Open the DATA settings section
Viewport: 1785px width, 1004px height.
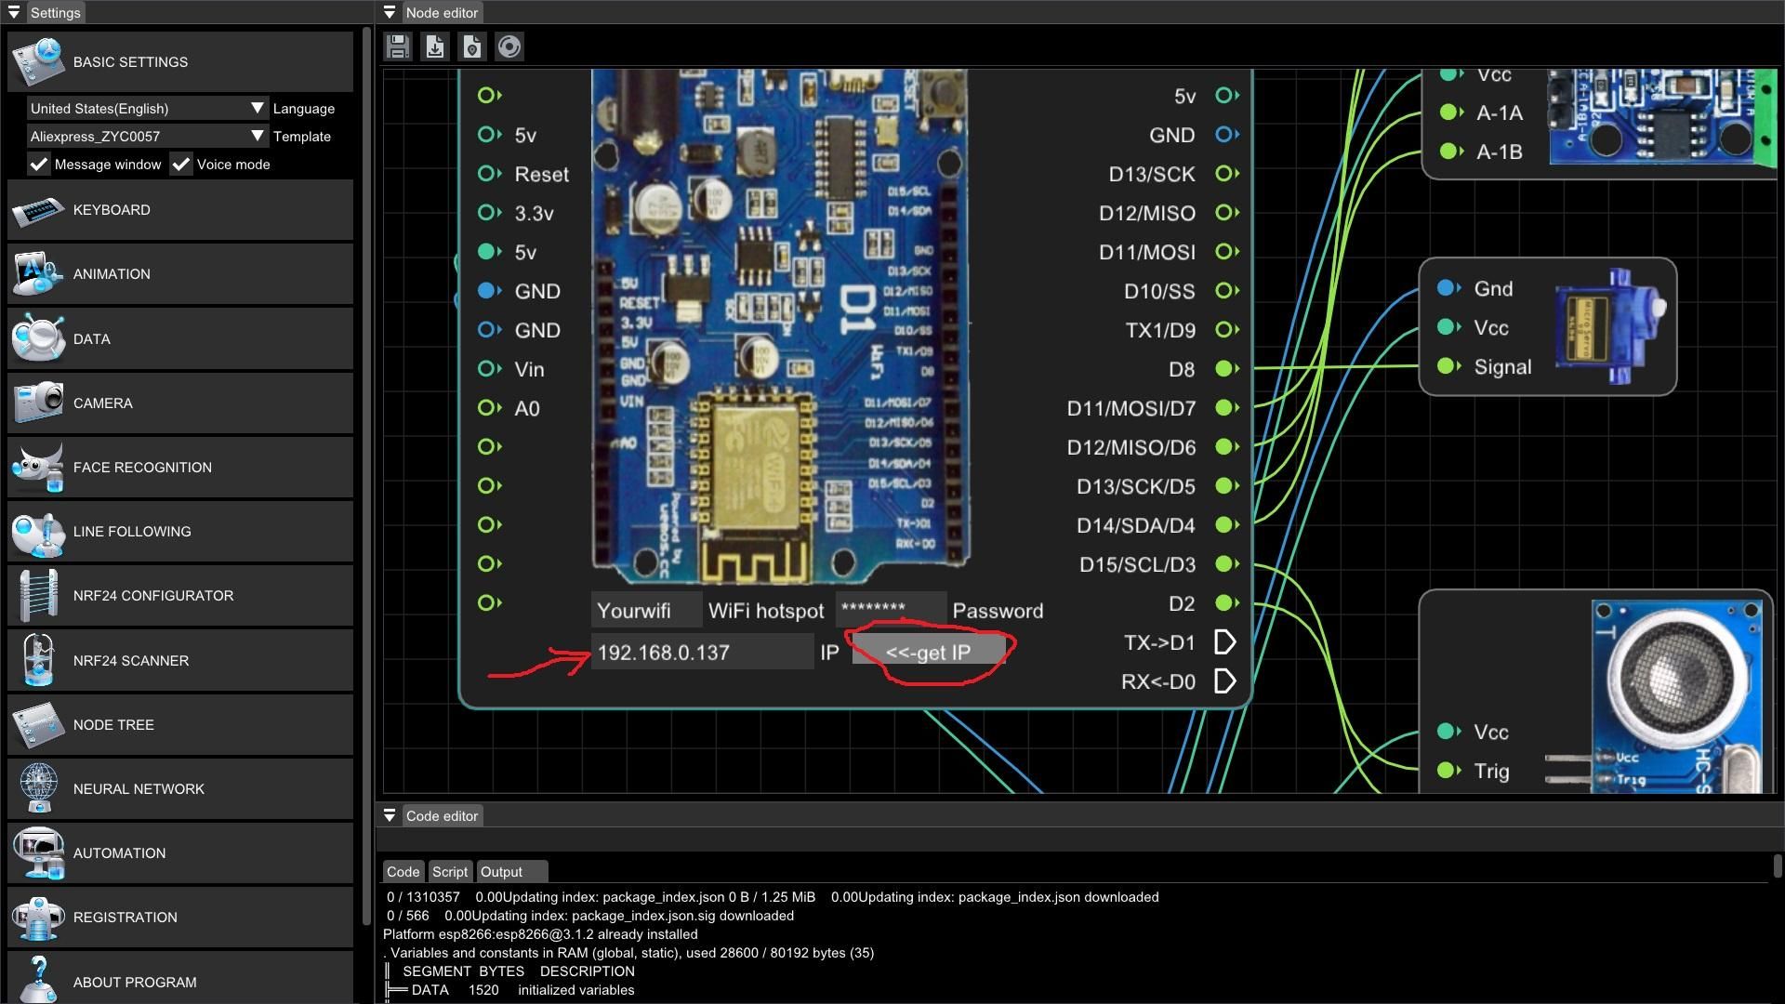tap(180, 338)
